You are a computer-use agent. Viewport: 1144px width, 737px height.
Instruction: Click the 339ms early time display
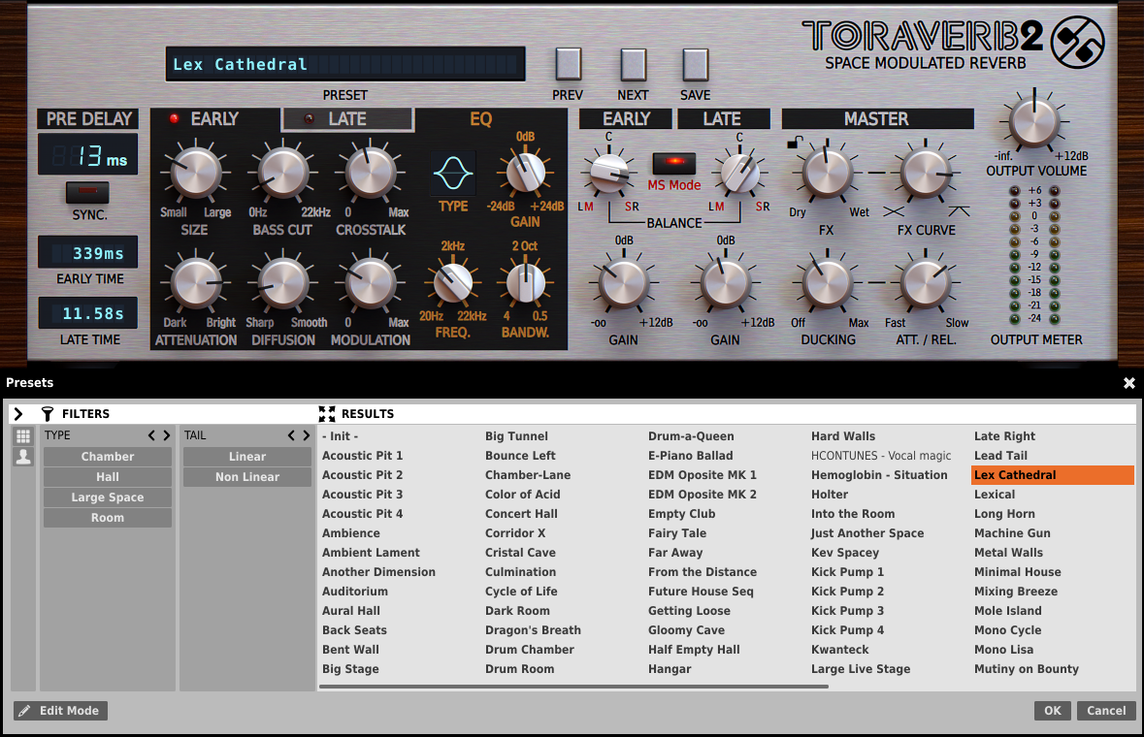click(87, 253)
